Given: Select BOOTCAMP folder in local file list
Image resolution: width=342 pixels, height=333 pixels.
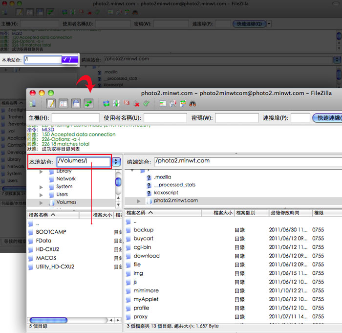Looking at the screenshot, I should click(51, 232).
